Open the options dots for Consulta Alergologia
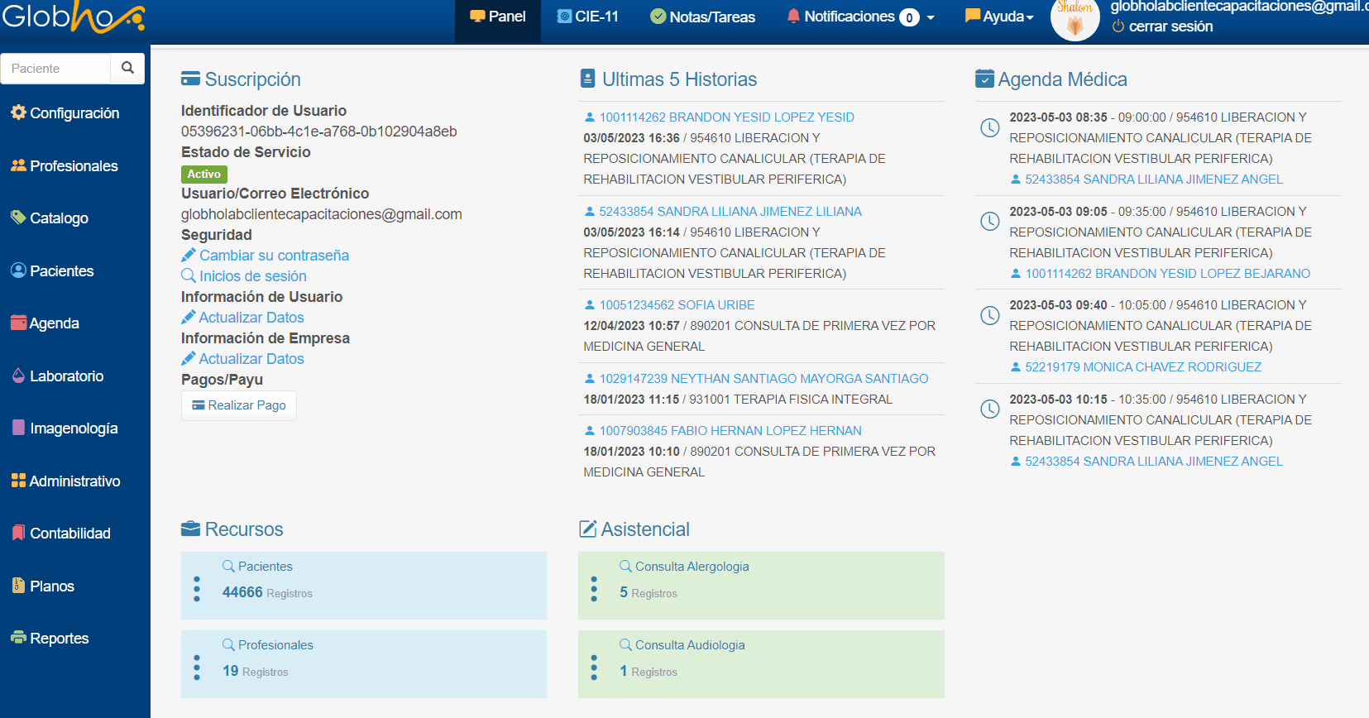The height and width of the screenshot is (718, 1369). tap(594, 588)
